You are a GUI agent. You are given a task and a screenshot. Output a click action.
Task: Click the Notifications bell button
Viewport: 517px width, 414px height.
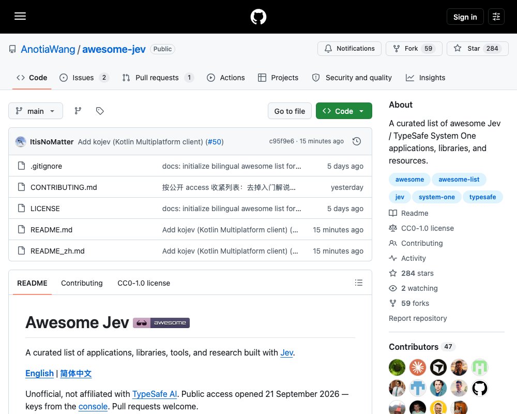[349, 49]
